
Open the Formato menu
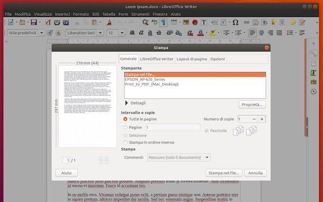81,14
